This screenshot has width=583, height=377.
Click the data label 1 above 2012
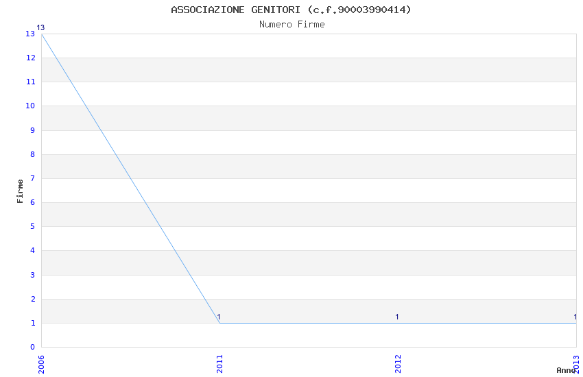point(397,317)
